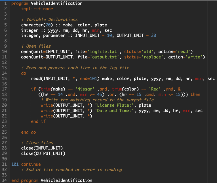Click the 'then' keyword on line 18

195,94
